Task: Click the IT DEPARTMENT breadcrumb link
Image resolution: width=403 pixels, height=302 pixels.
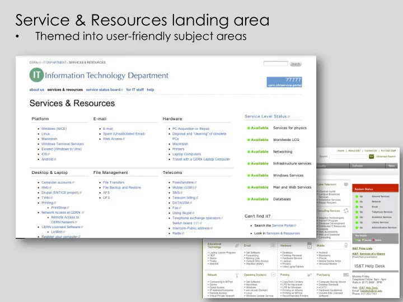Action: [x=55, y=63]
